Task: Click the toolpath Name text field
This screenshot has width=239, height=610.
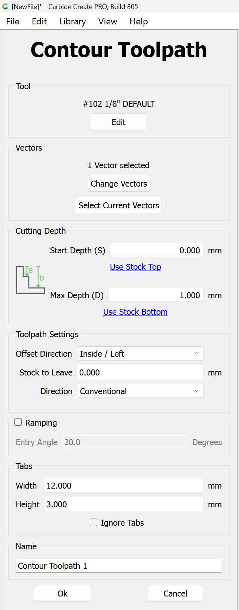Action: click(x=119, y=566)
